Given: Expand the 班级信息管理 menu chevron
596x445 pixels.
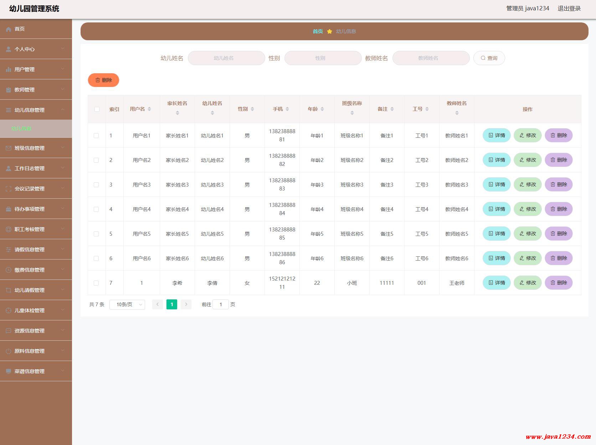Looking at the screenshot, I should [x=63, y=147].
